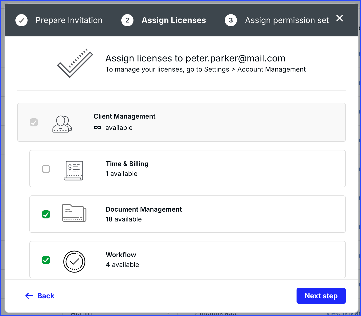Click the step 2 number circle

tap(127, 20)
